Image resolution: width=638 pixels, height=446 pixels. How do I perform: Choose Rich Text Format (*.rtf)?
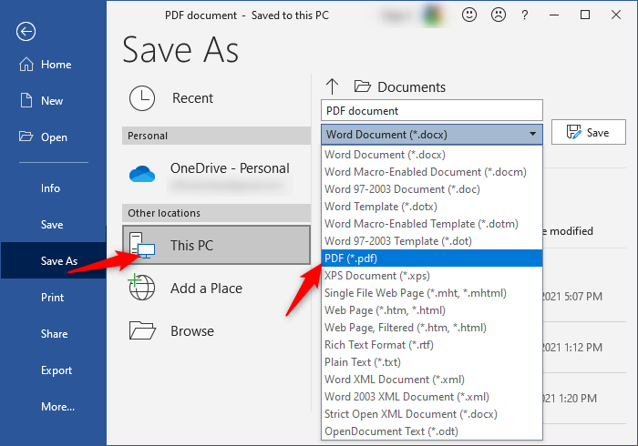click(432, 345)
